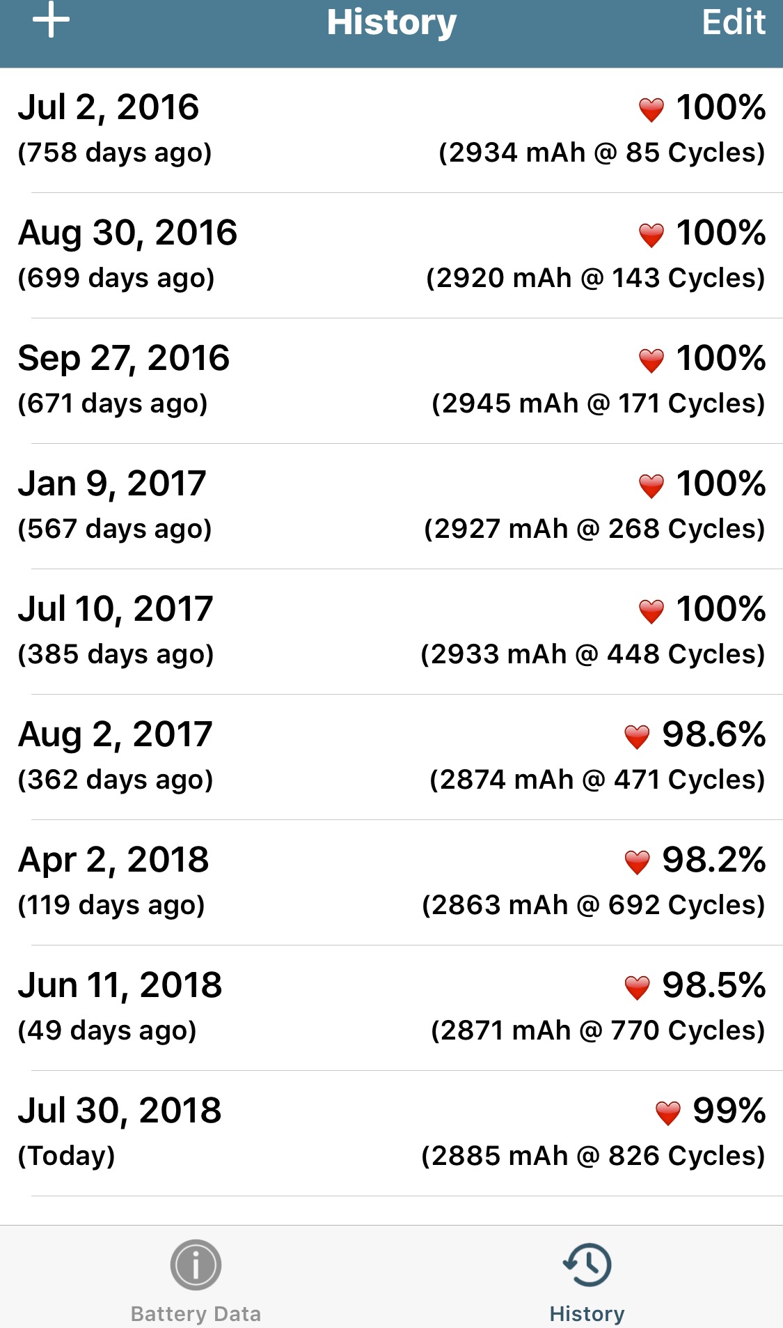The height and width of the screenshot is (1328, 783).
Task: Tap the heart icon for Aug 30, 2016
Action: [x=651, y=235]
